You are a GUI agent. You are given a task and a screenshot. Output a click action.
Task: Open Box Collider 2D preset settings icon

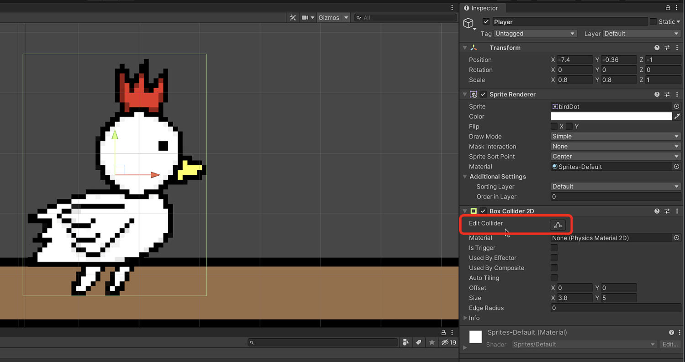[x=667, y=211]
